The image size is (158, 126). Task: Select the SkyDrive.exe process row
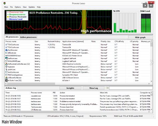coord(78,50)
